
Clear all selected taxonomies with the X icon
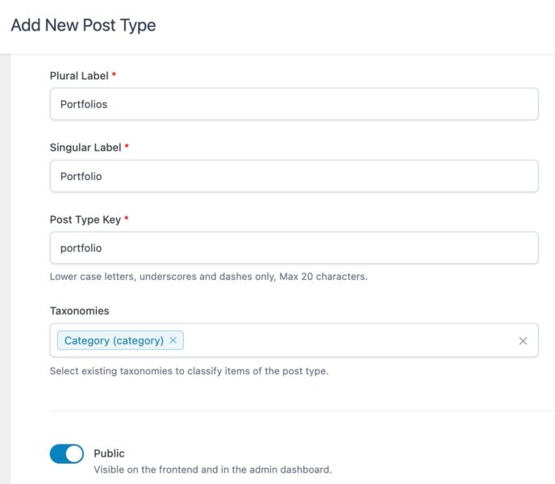click(523, 341)
